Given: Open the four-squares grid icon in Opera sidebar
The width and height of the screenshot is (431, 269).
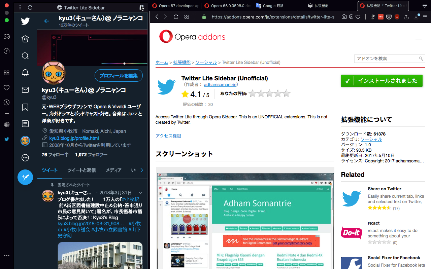Looking at the screenshot, I should [x=6, y=73].
